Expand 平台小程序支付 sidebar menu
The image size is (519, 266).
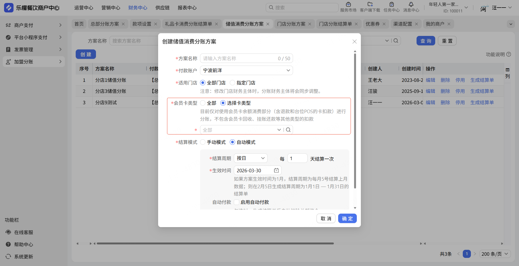tap(34, 37)
